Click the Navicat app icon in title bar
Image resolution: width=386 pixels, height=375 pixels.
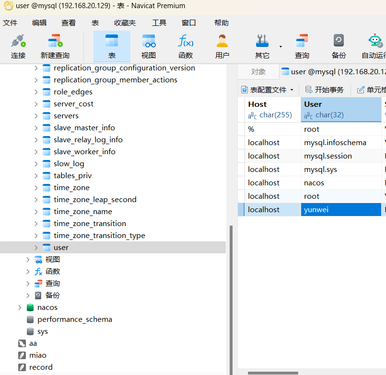pos(9,6)
